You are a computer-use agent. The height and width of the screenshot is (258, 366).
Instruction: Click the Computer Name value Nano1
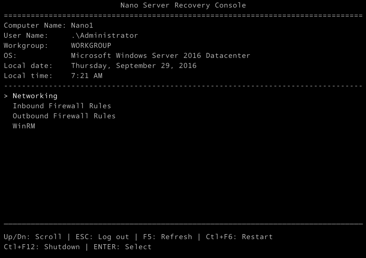tap(82, 25)
